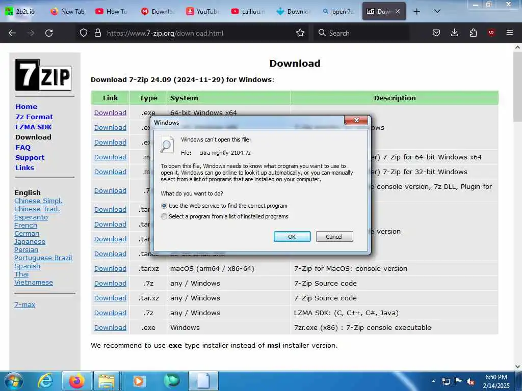The height and width of the screenshot is (391, 522).
Task: Cancel the Windows open-file dialog
Action: 334,237
